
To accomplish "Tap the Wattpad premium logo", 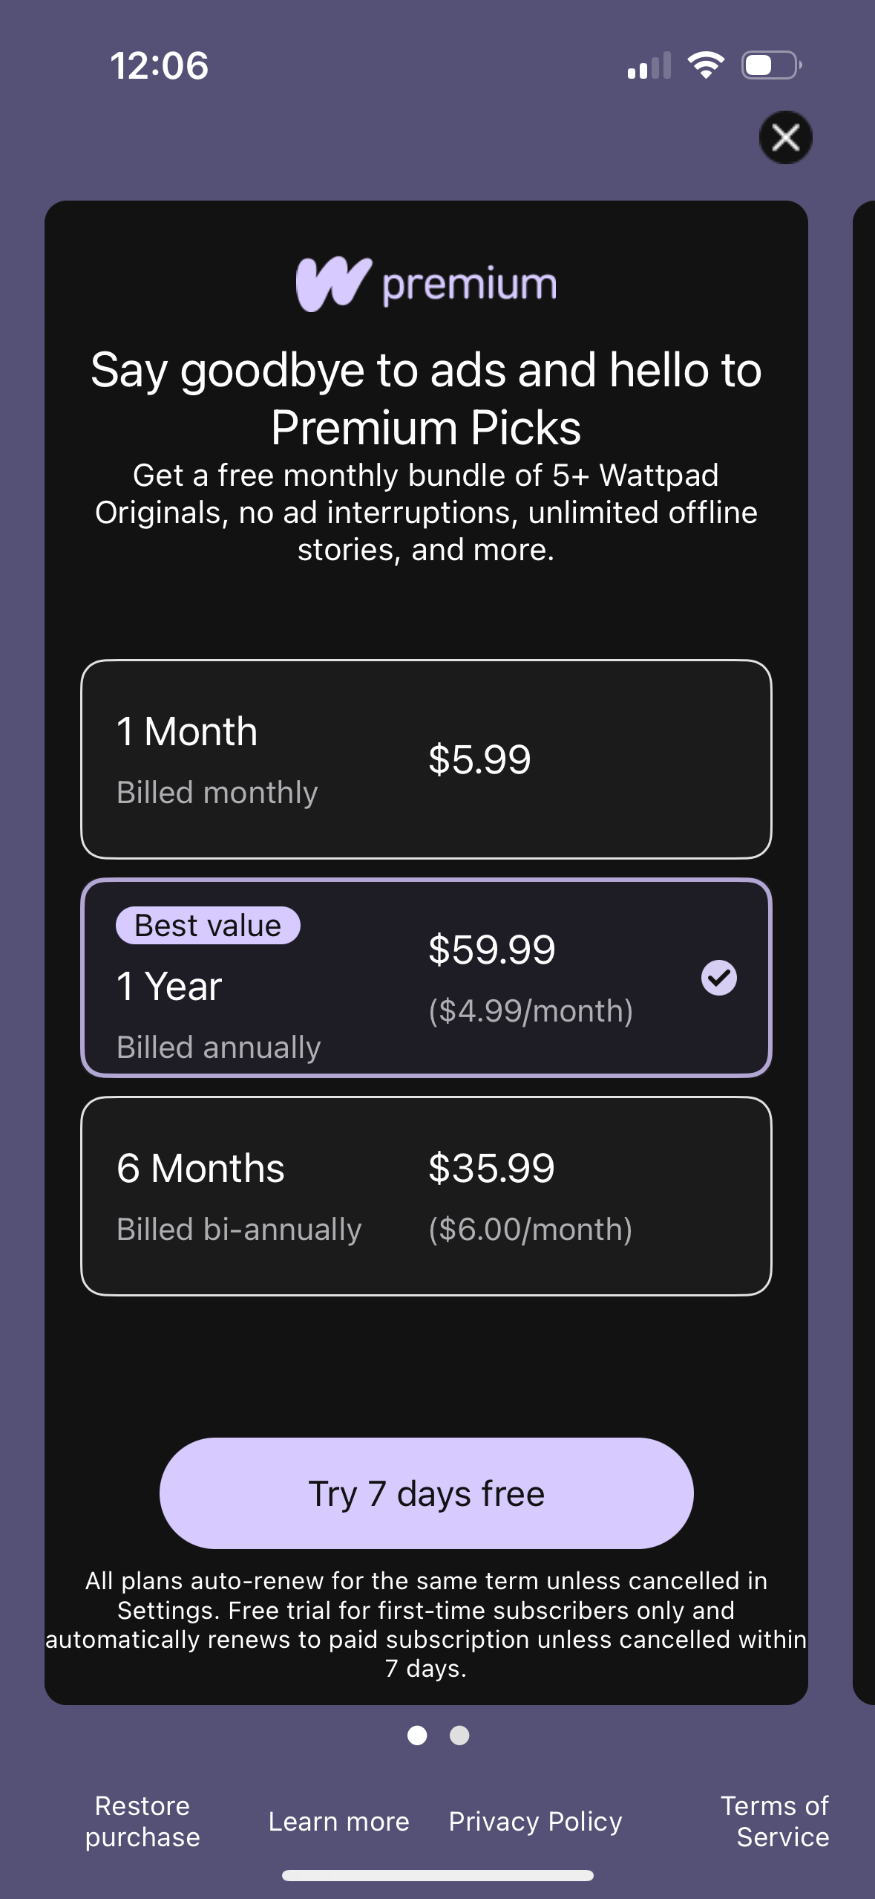I will (x=426, y=284).
